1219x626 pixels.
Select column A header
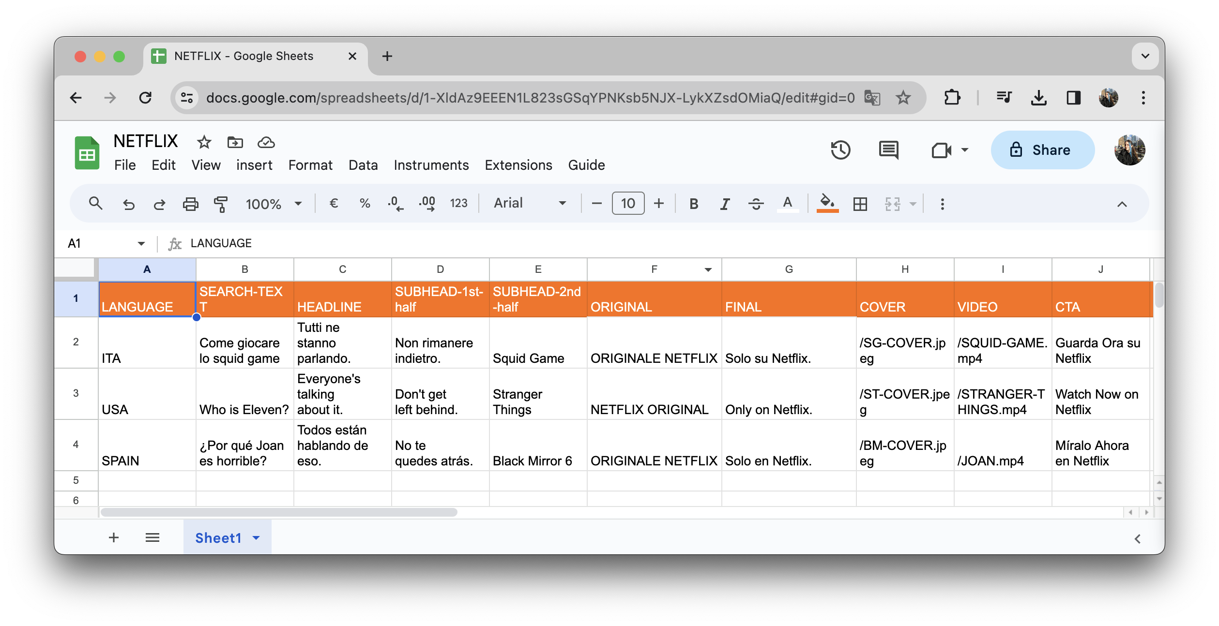click(x=147, y=269)
